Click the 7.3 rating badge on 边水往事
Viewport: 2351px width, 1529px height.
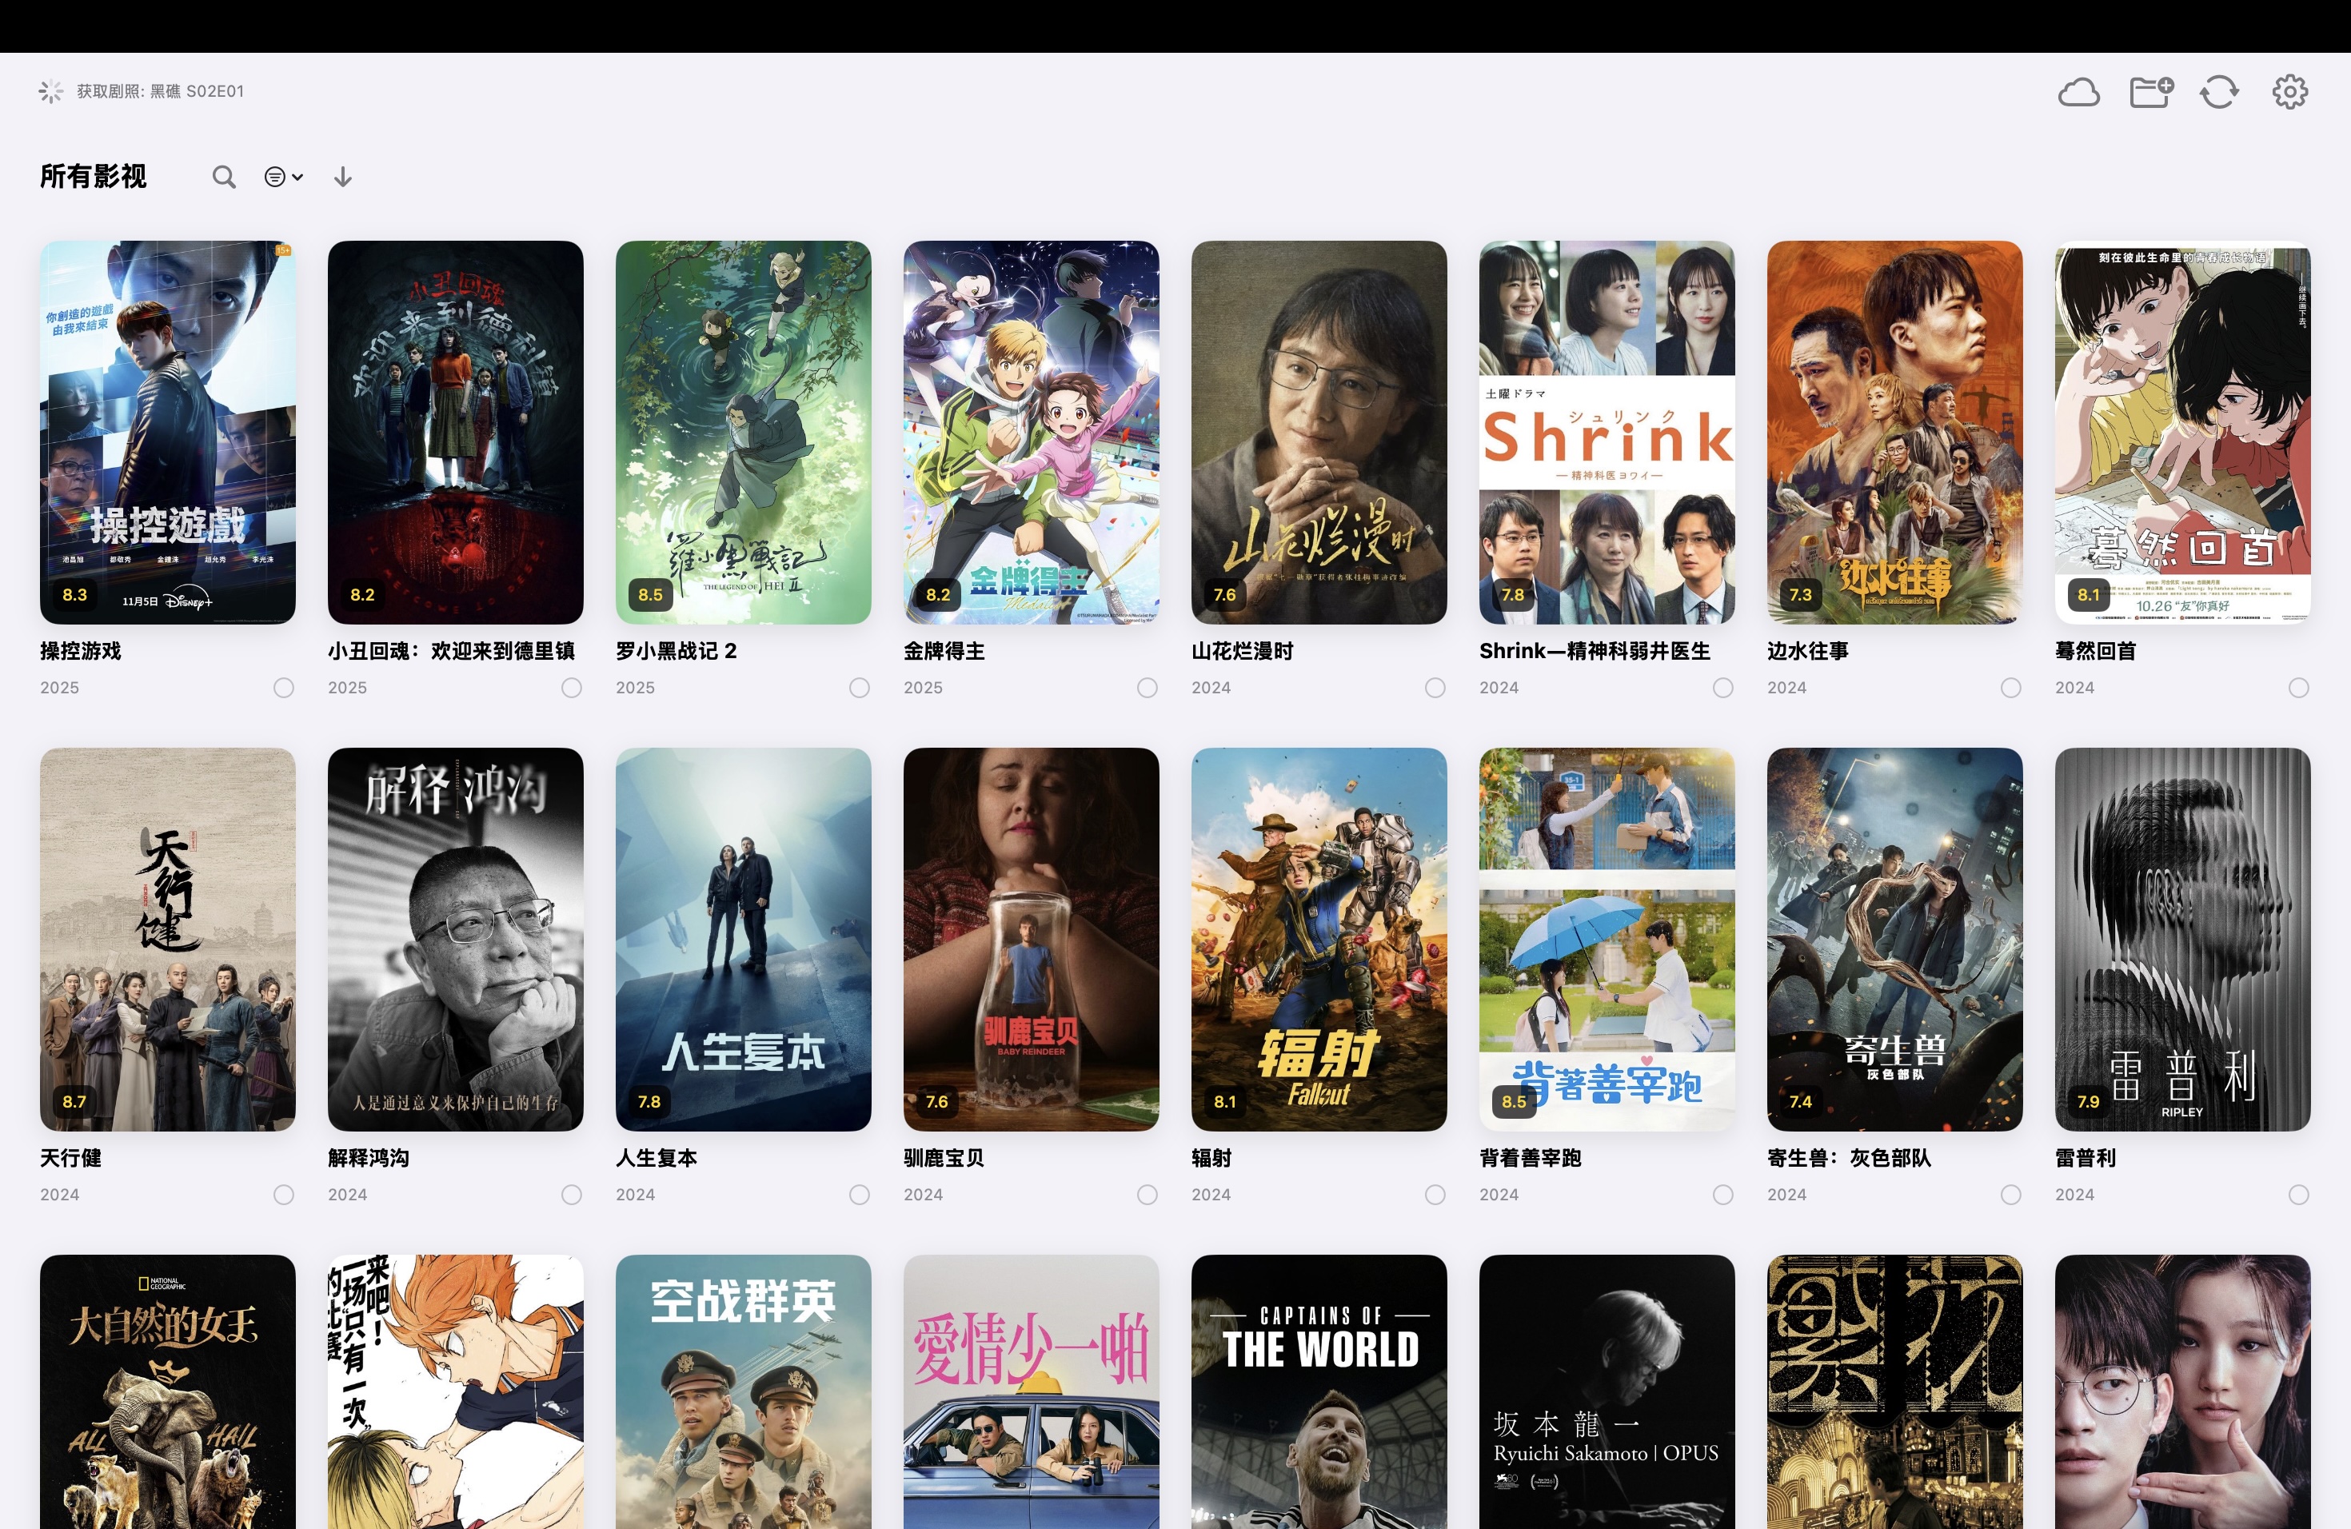coord(1801,595)
